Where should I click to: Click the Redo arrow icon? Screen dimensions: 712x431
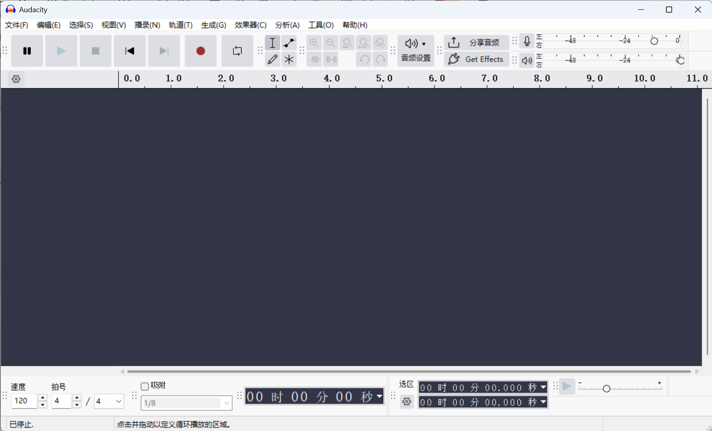(380, 59)
